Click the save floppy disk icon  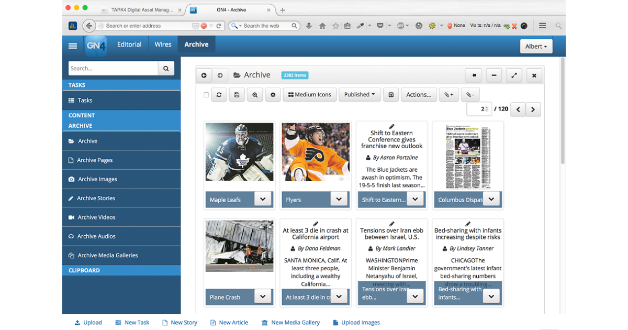[x=237, y=95]
